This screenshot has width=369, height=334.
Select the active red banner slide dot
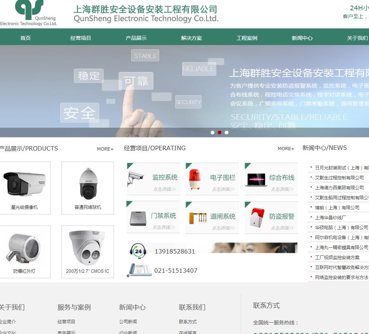pyautogui.click(x=220, y=132)
